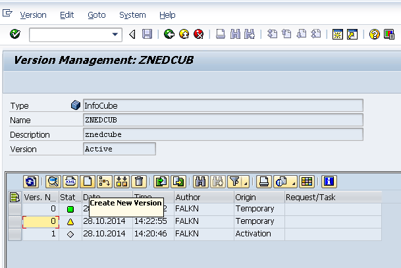Click the time 14:20:46 cell

coord(153,234)
